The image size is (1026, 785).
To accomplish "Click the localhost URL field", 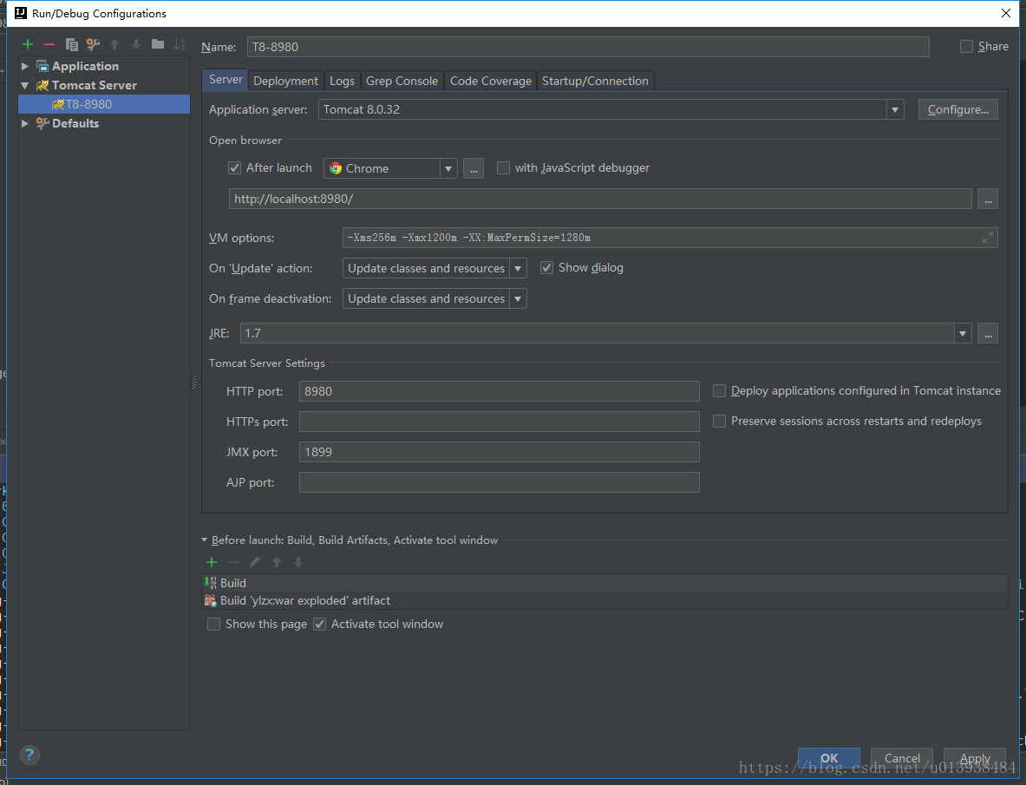I will [x=600, y=199].
